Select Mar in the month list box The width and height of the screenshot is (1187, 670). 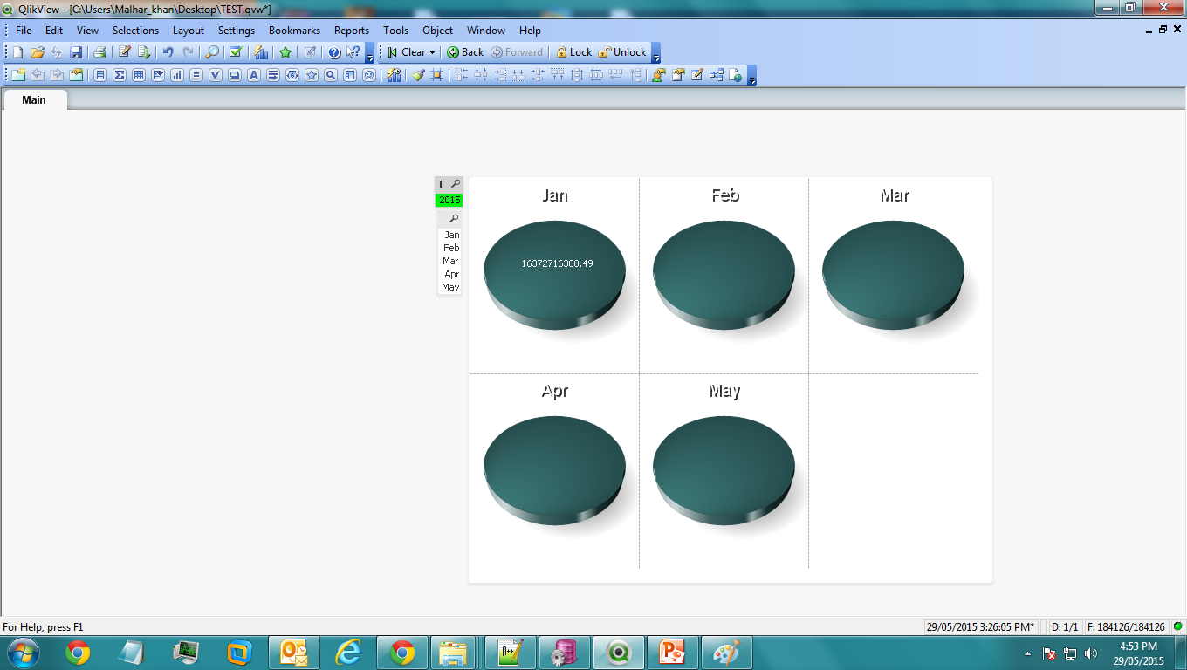(x=450, y=261)
